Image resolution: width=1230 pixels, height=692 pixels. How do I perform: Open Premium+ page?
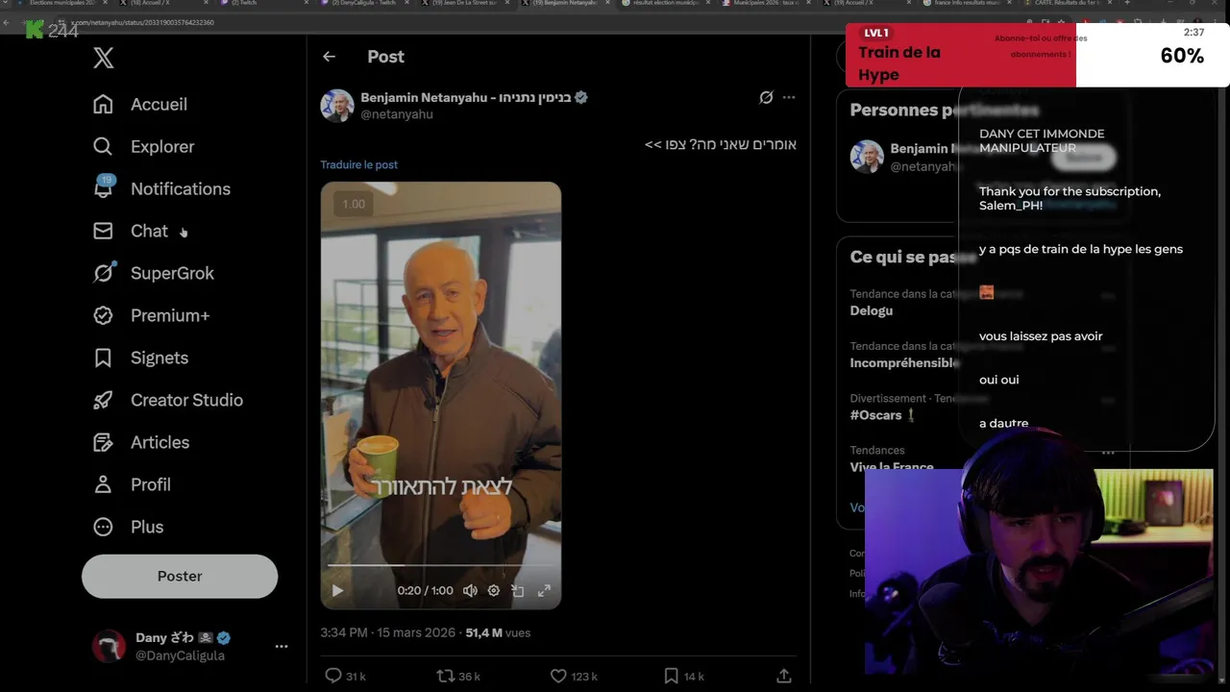[151, 315]
